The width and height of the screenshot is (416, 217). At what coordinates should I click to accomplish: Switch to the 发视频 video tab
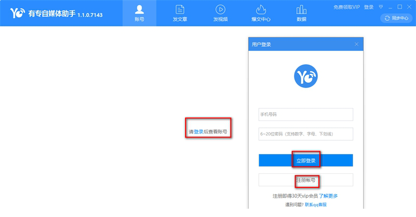(220, 13)
